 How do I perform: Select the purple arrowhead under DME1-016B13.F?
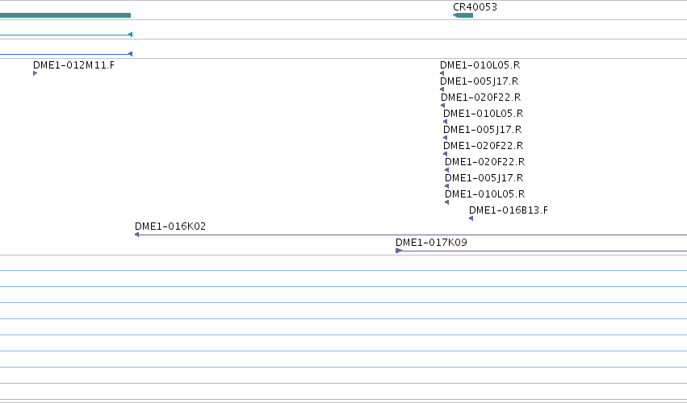click(x=471, y=218)
